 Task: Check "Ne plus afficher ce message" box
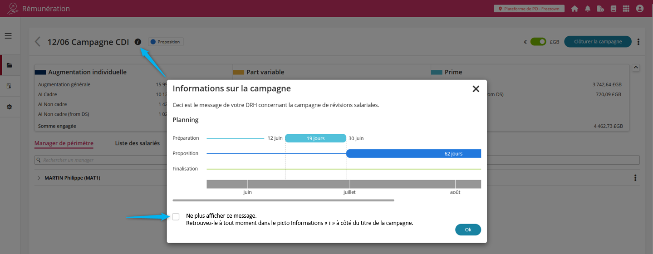tap(176, 217)
